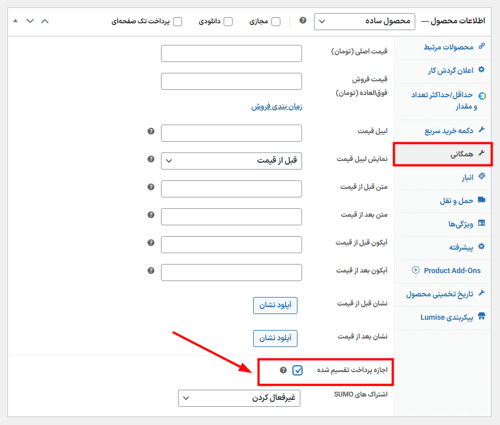Open اشتراک های SUMO dropdown

[x=239, y=398]
